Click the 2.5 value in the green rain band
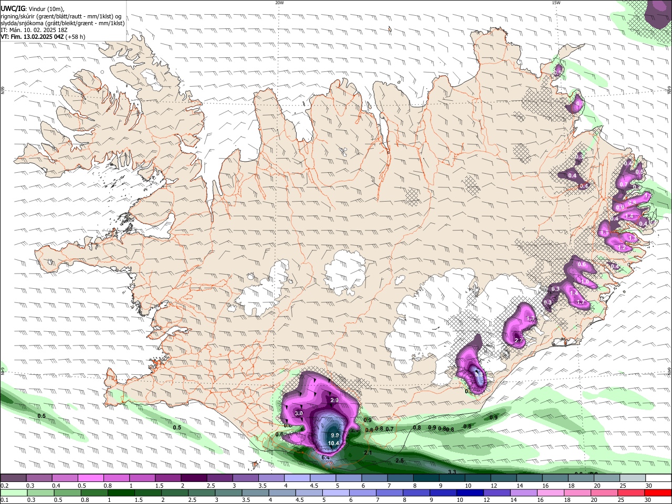This screenshot has width=672, height=504. (400, 460)
